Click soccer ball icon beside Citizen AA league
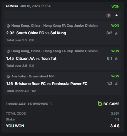Screen dimensions: 127x136 (x=8, y=51)
